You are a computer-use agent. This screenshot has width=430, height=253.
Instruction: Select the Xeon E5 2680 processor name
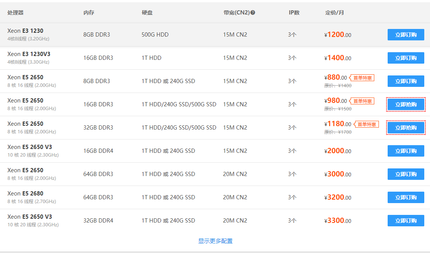[25, 194]
